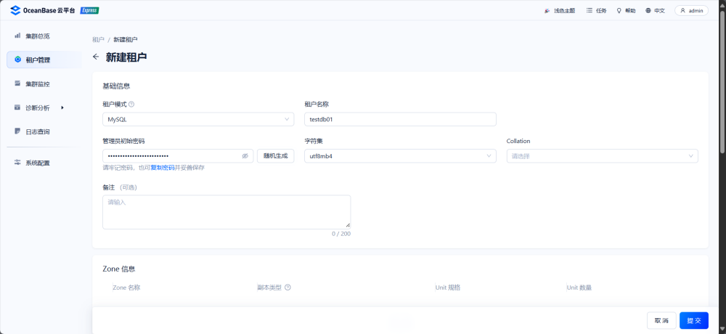Click the help icon next to 副本类型
This screenshot has width=726, height=334.
point(287,288)
